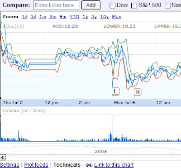Select the 3m zoom range
This screenshot has height=168, width=181.
53,17
